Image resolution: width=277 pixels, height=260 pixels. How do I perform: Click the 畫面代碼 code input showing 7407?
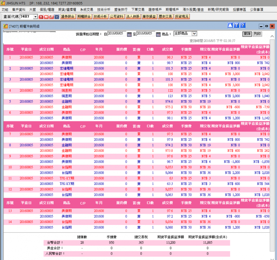click(x=27, y=17)
